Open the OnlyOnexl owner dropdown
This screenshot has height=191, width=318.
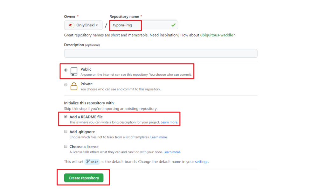(x=83, y=25)
